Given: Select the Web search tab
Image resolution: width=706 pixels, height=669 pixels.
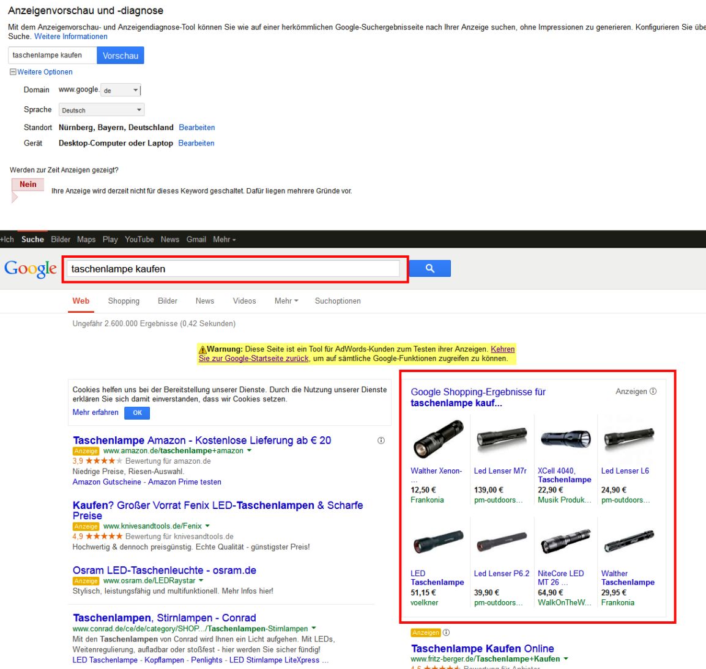Looking at the screenshot, I should (x=81, y=301).
